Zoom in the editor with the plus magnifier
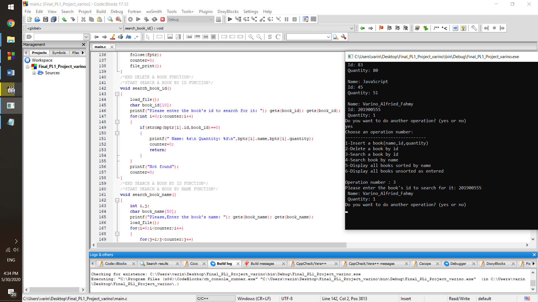The width and height of the screenshot is (538, 302). pos(251,37)
